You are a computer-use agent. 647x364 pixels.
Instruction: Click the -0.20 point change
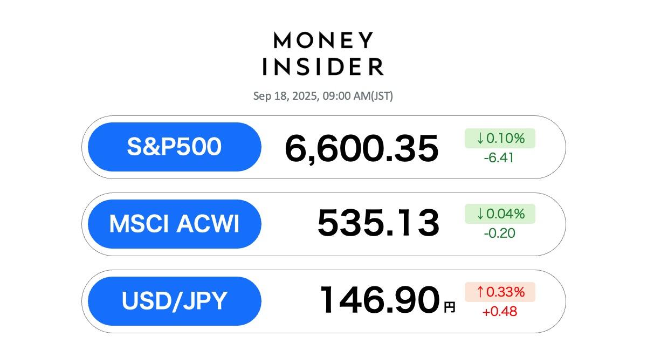click(x=500, y=233)
